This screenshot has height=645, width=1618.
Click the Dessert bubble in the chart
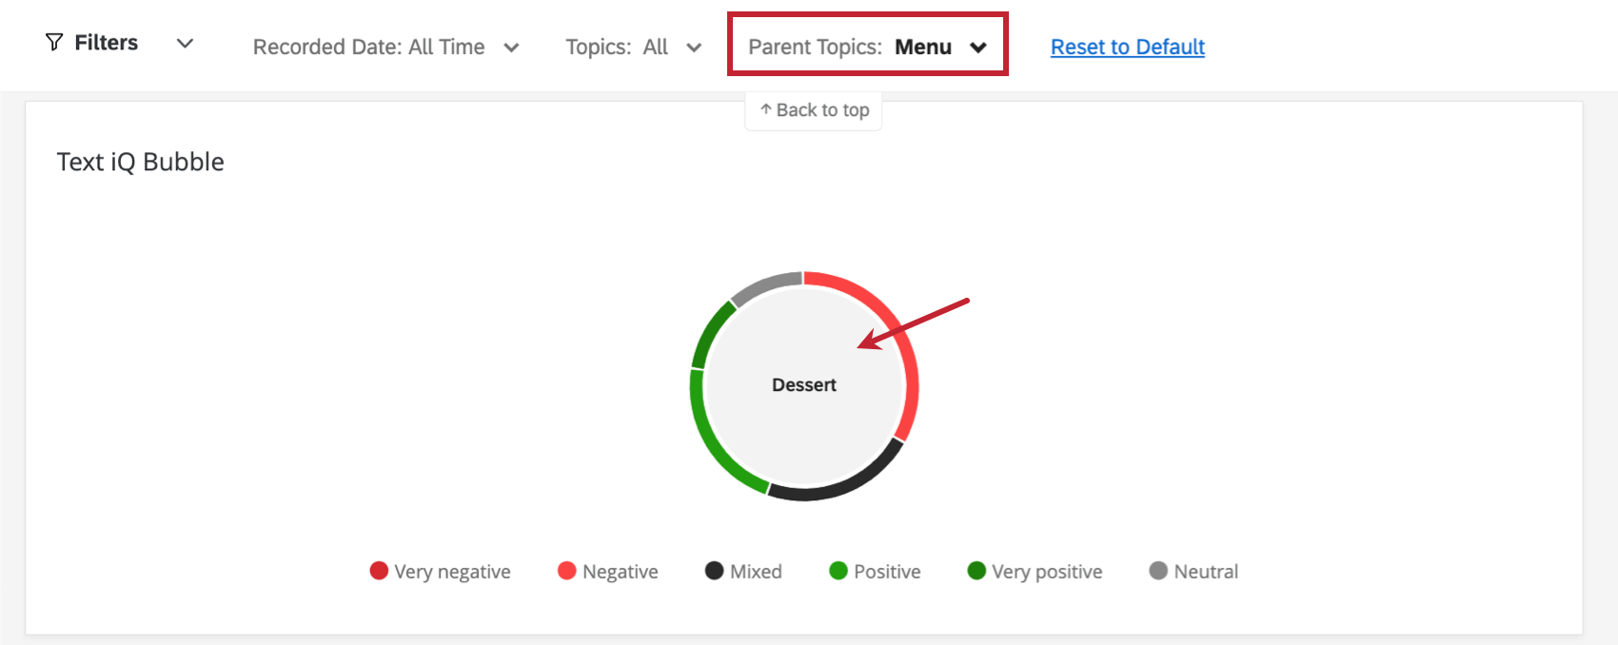point(804,384)
